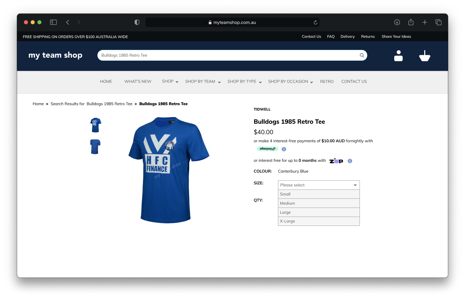Screen dimensions: 465x298
Task: Expand the SHOP menu dropdown
Action: click(170, 82)
